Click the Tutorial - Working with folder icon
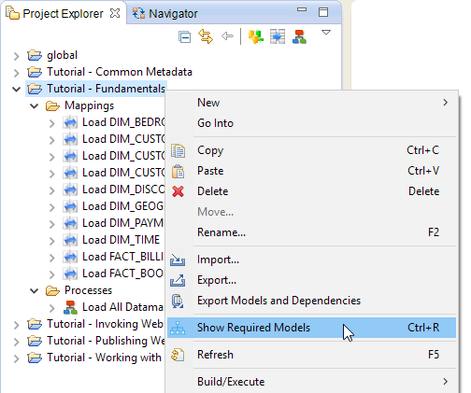Screen dimensions: 471x393 [35, 358]
